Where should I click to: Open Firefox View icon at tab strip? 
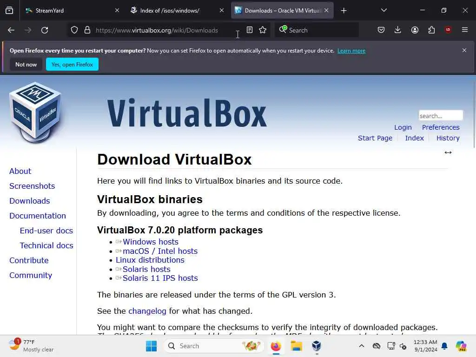click(9, 10)
